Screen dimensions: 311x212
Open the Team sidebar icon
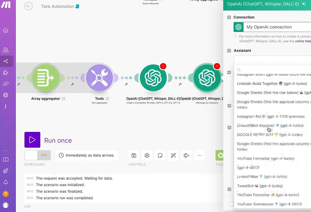[x=6, y=50]
